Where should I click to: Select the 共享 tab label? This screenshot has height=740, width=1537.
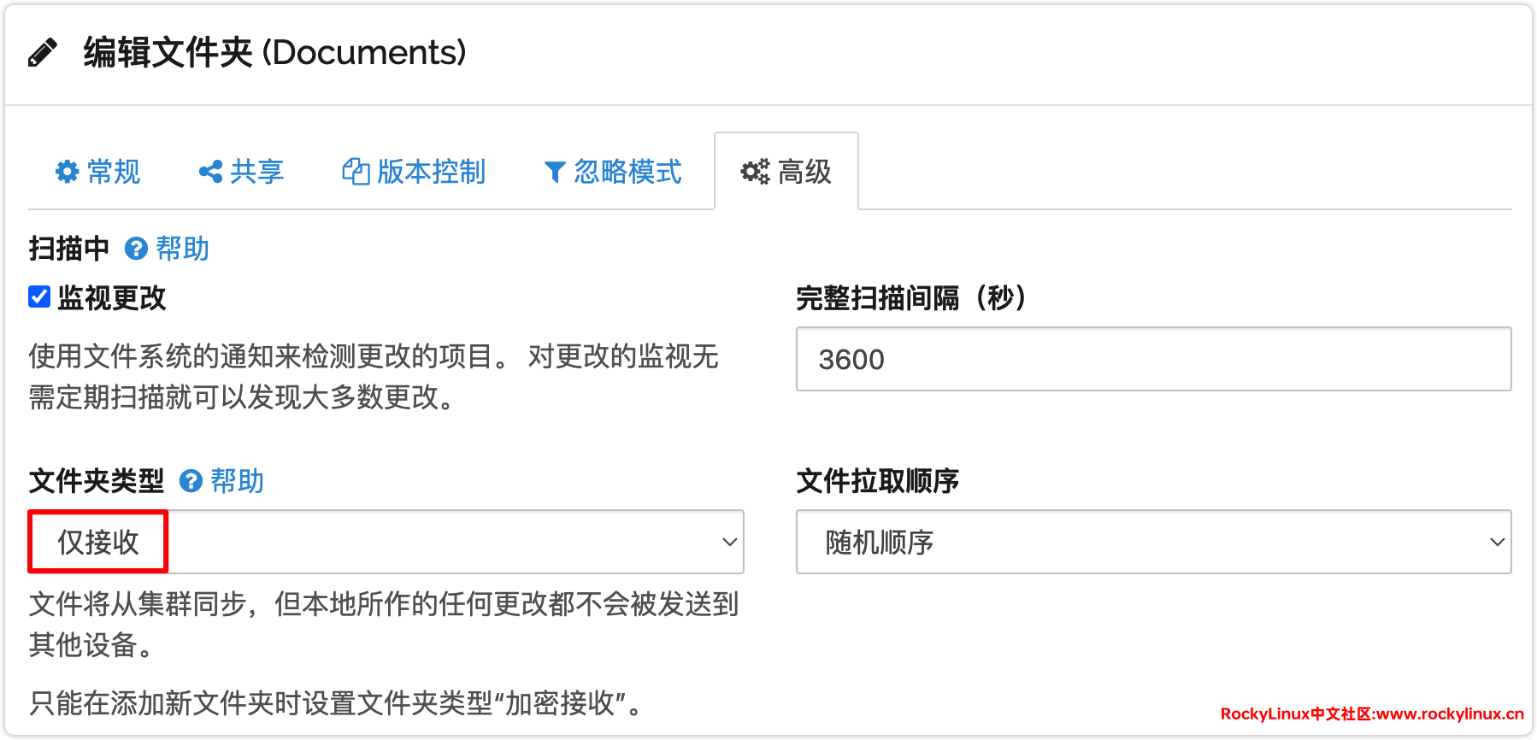[x=256, y=172]
